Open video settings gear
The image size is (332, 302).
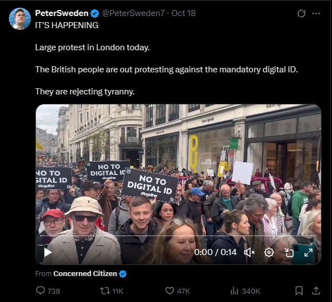pos(269,252)
